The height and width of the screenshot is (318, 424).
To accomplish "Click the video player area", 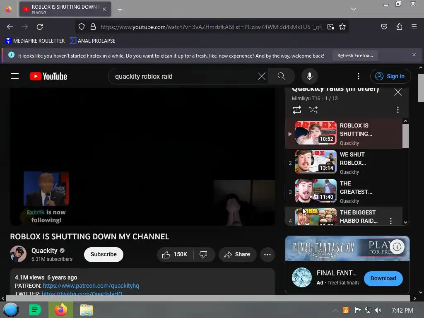I will 142,157.
